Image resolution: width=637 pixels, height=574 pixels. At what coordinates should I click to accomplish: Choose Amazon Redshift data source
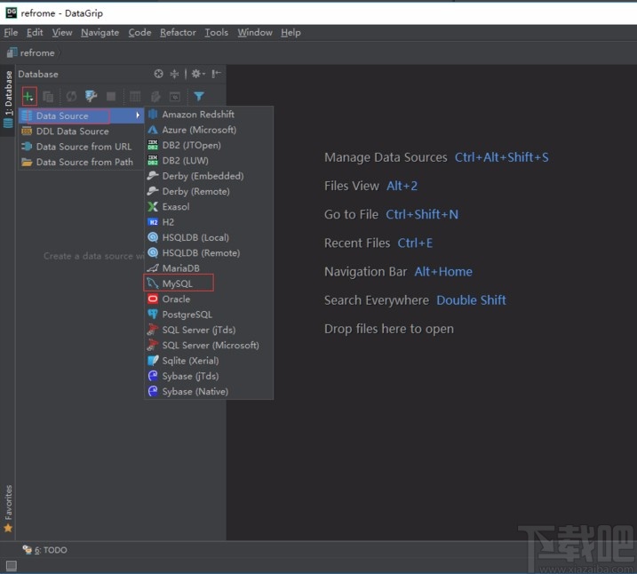[x=209, y=115]
